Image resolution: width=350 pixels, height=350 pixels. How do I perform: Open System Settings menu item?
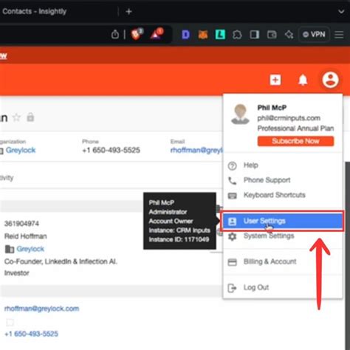(x=283, y=236)
